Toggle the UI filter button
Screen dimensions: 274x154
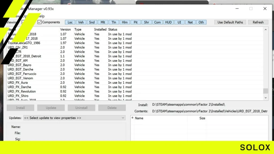179,22
